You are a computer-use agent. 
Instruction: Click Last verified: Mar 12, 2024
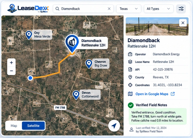pyautogui.click(x=151, y=128)
